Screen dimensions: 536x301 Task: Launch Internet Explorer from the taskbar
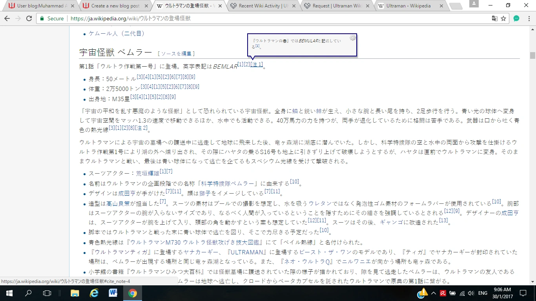pyautogui.click(x=94, y=293)
